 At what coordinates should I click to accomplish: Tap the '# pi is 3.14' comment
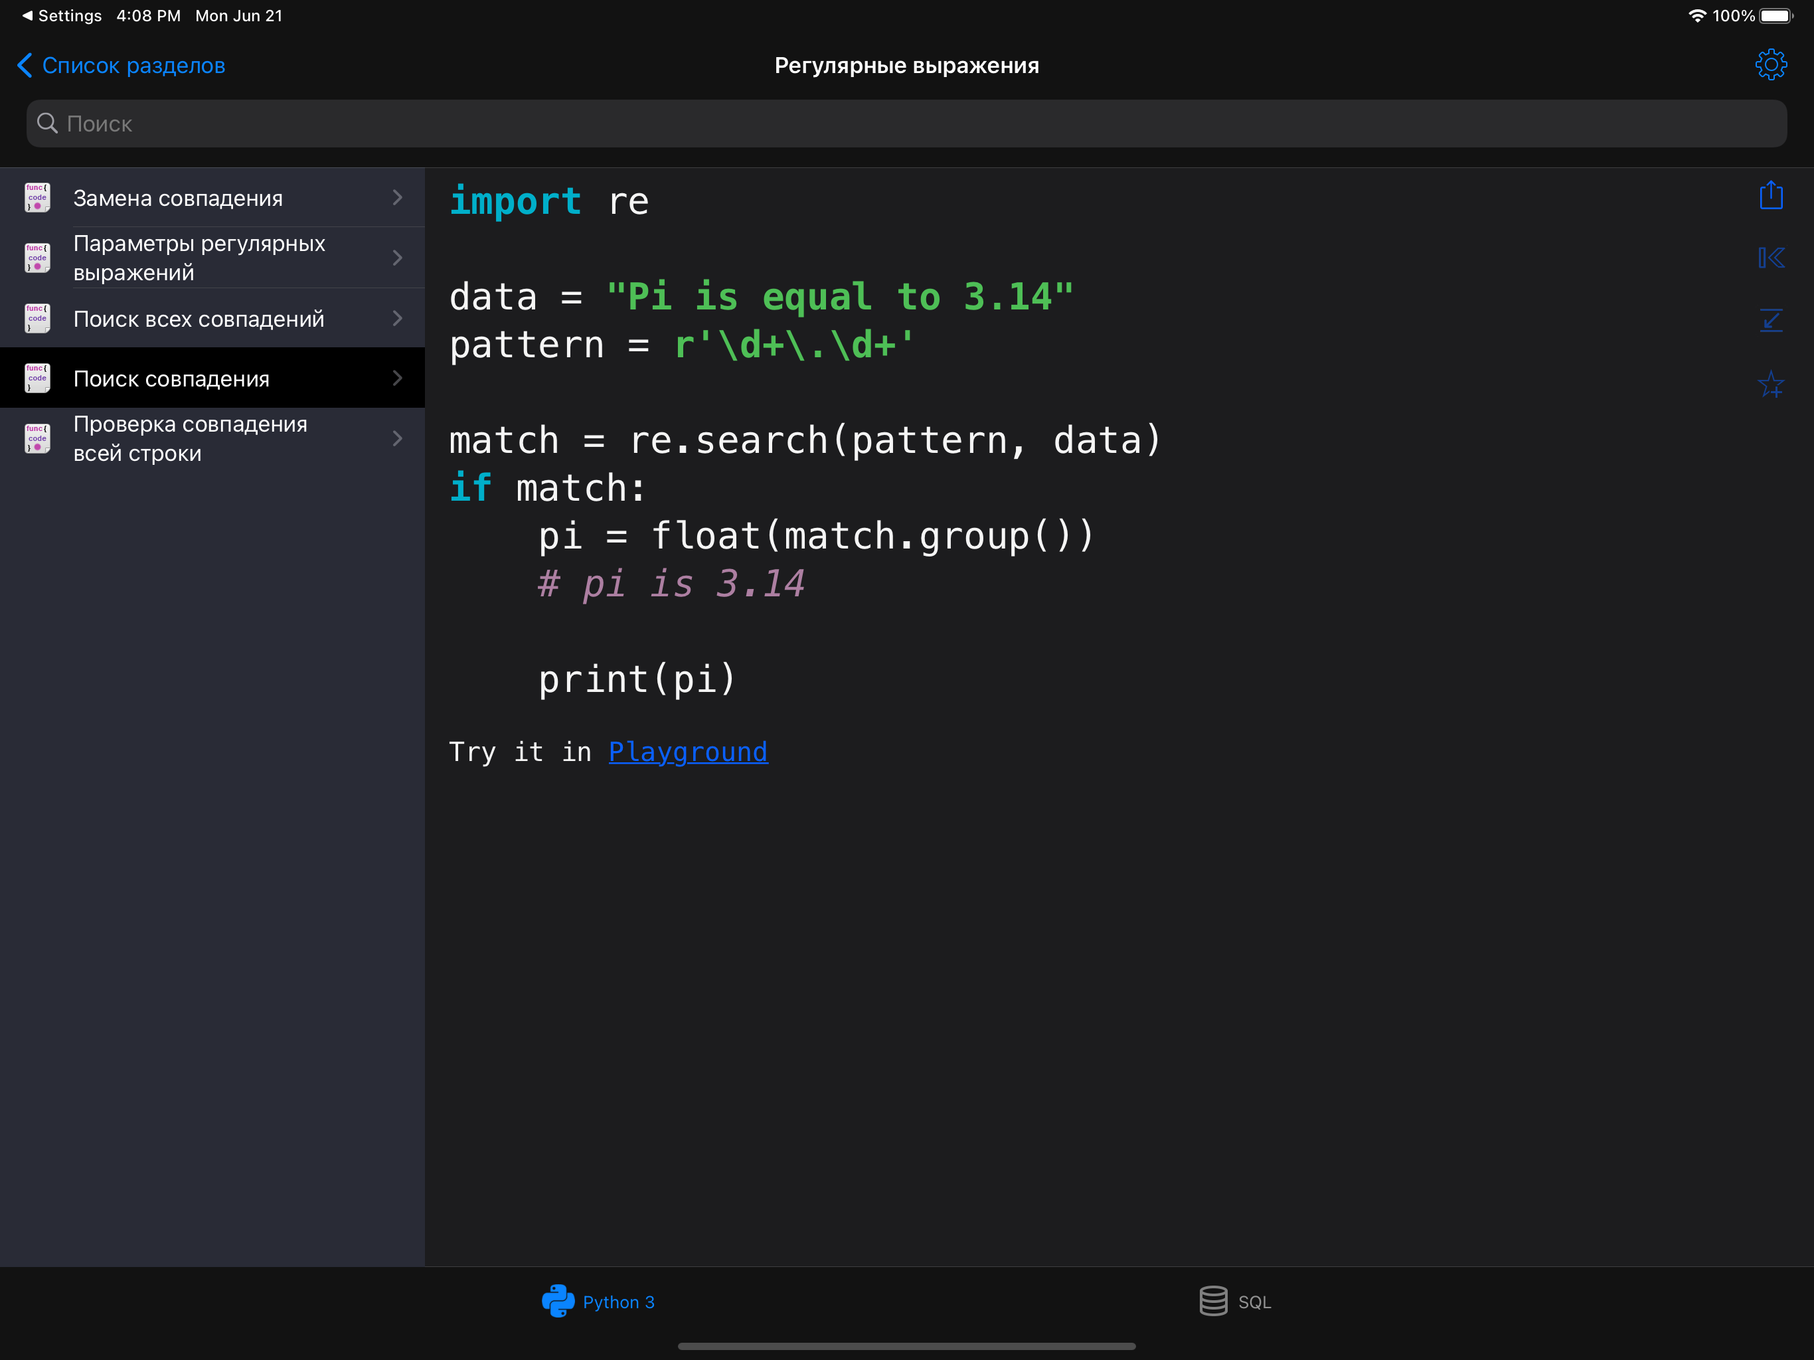pos(671,584)
